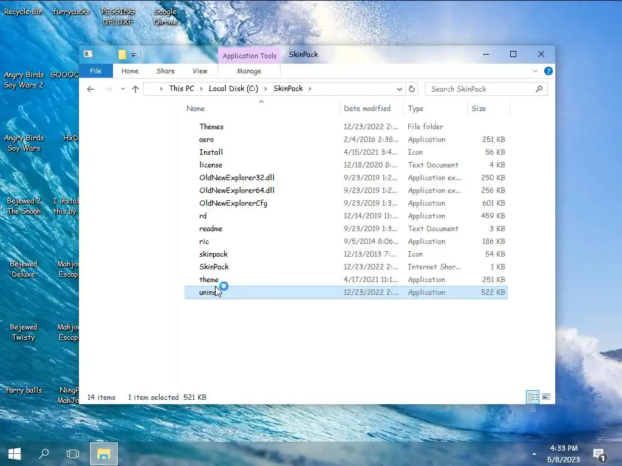Show hidden system tray icons

tap(534, 454)
